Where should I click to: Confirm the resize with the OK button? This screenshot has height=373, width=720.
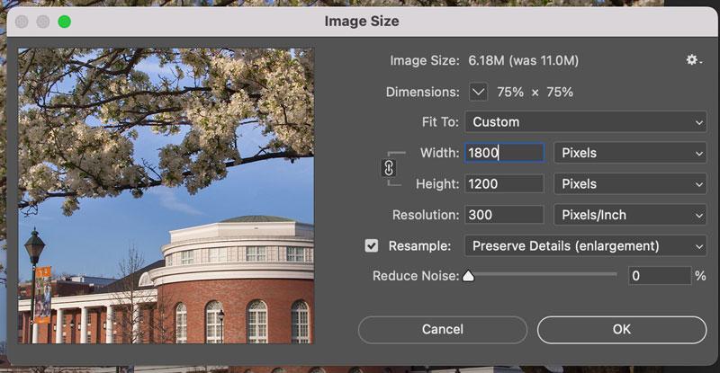pos(621,329)
